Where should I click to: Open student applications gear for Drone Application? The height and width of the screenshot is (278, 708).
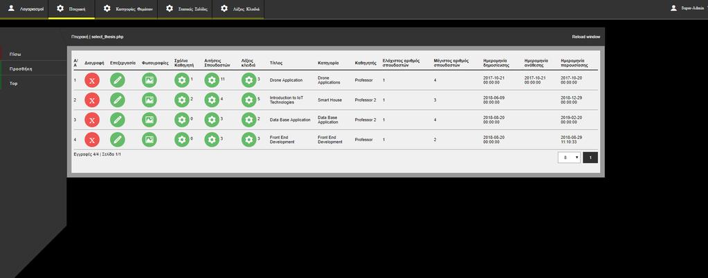click(x=212, y=80)
